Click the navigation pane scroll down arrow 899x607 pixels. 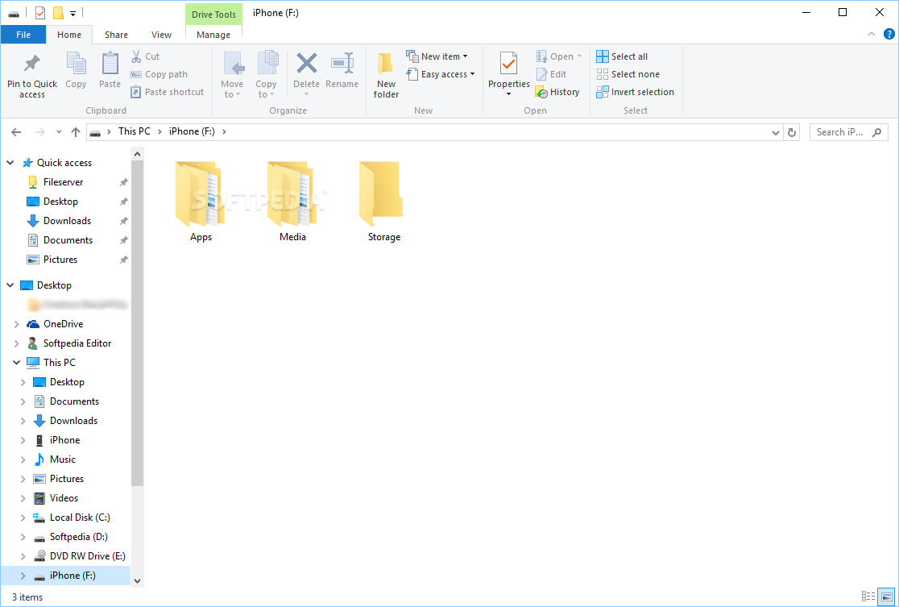pos(137,580)
